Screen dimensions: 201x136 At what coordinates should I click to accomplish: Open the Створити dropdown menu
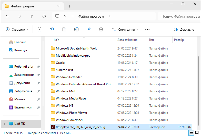pos(17,30)
